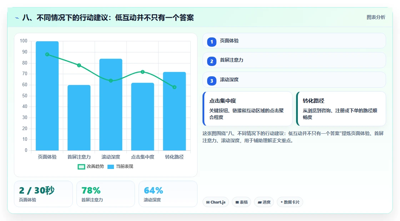Click the 首屏注意力 x-axis label
This screenshot has width=400, height=221.
tap(79, 157)
